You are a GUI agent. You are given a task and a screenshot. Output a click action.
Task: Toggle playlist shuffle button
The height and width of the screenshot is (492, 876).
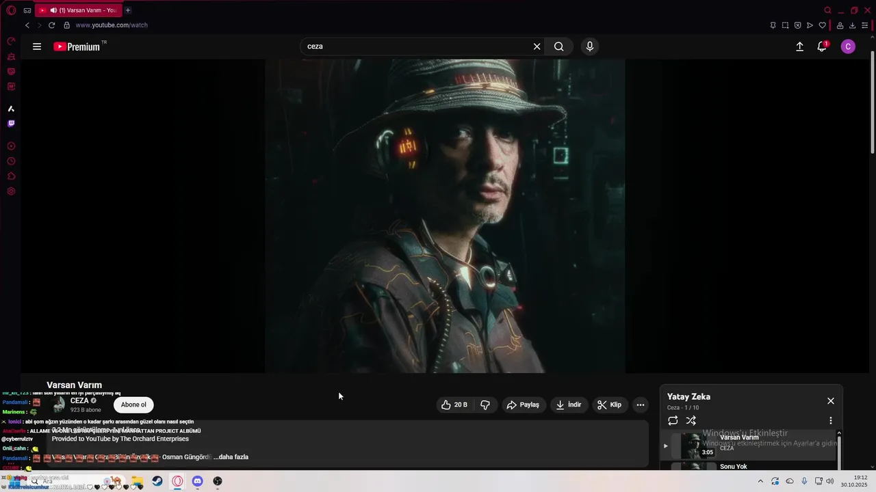pyautogui.click(x=691, y=421)
